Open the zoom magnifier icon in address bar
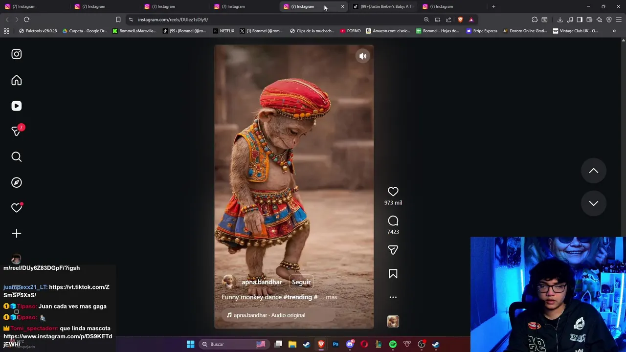 pos(426,20)
